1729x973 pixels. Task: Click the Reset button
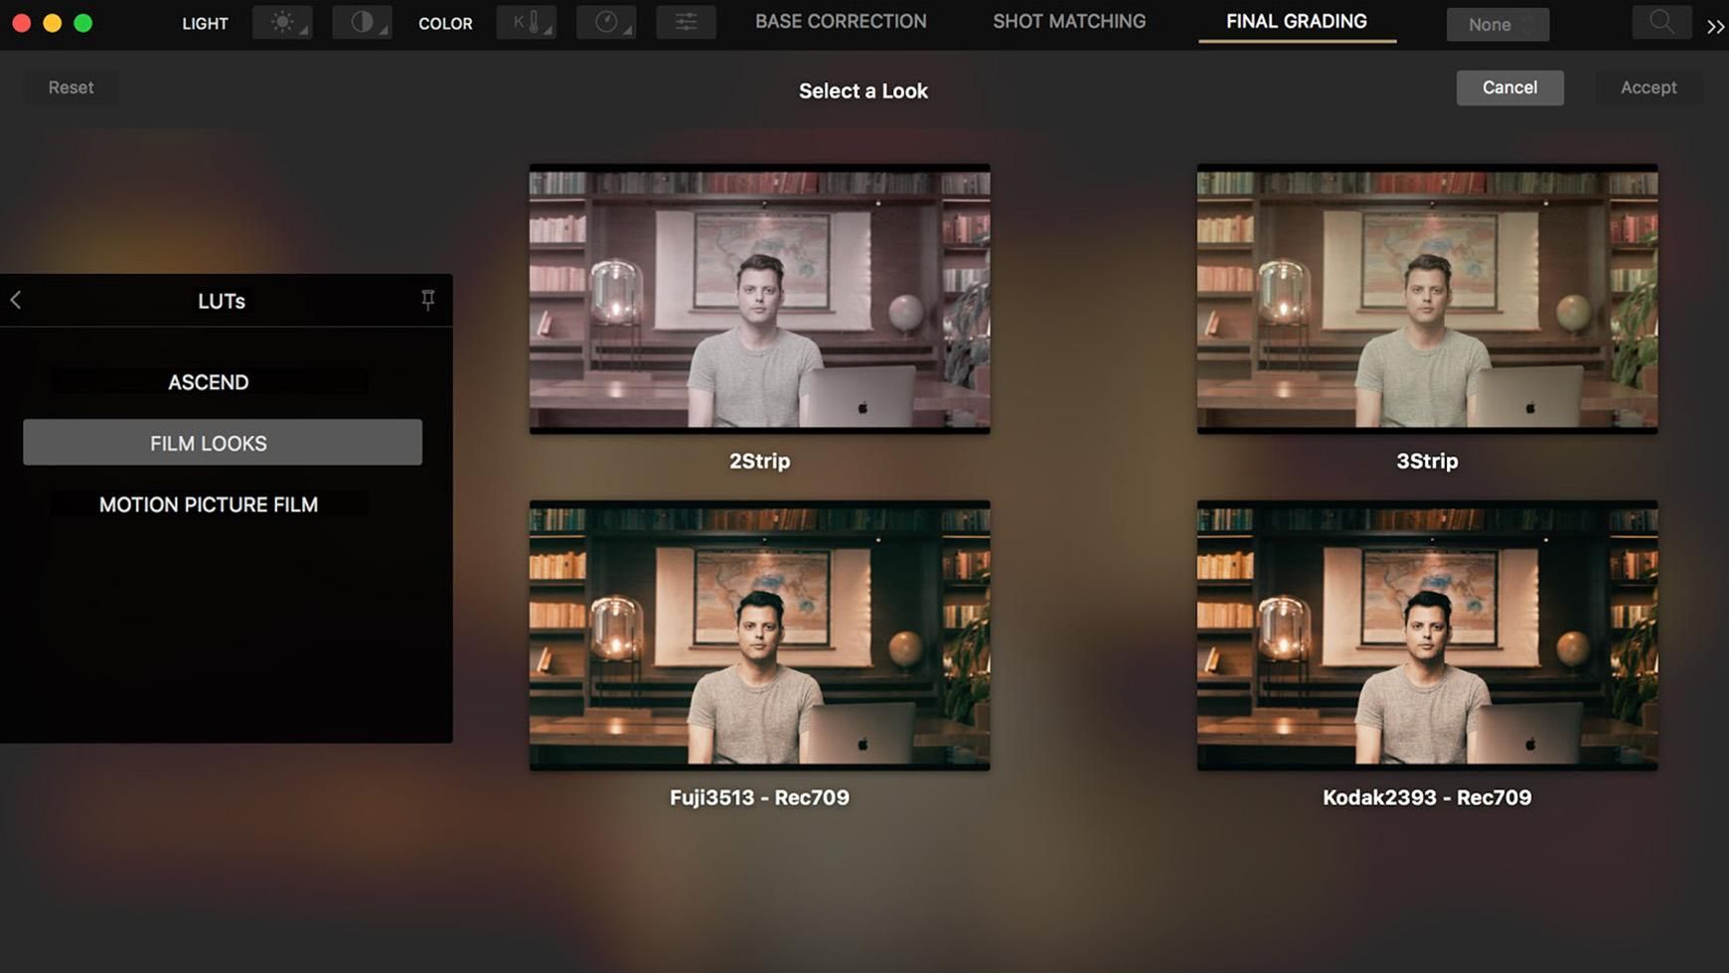(x=71, y=87)
